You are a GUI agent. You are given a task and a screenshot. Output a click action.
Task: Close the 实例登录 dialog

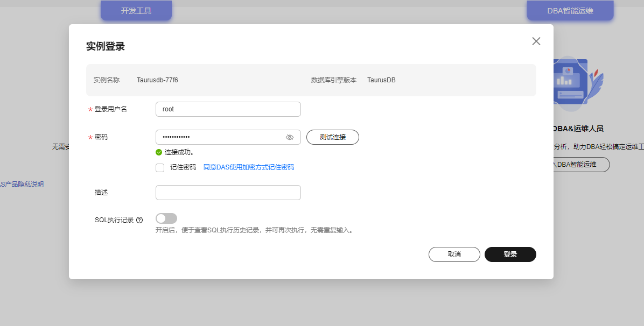(x=536, y=41)
